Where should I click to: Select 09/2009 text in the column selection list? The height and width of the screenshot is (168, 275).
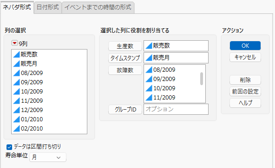32,82
